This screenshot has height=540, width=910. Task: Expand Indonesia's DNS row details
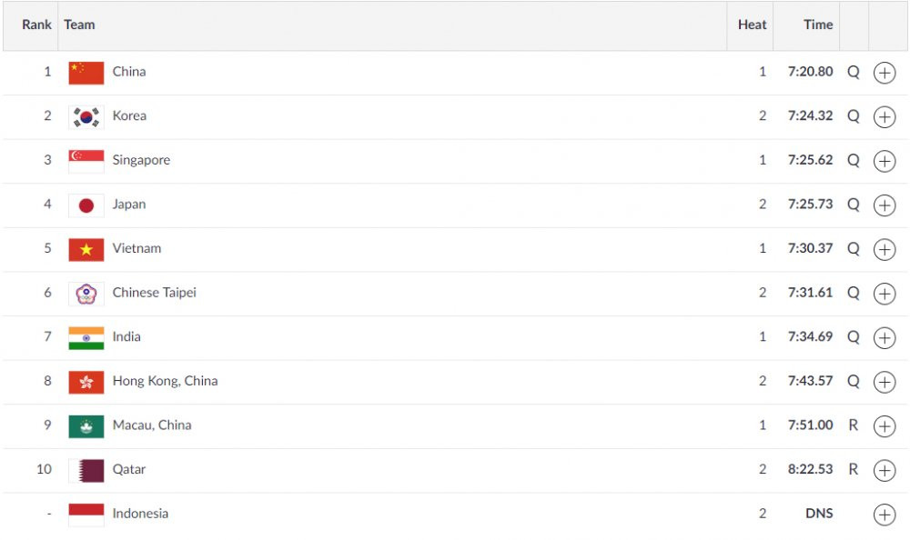point(884,515)
